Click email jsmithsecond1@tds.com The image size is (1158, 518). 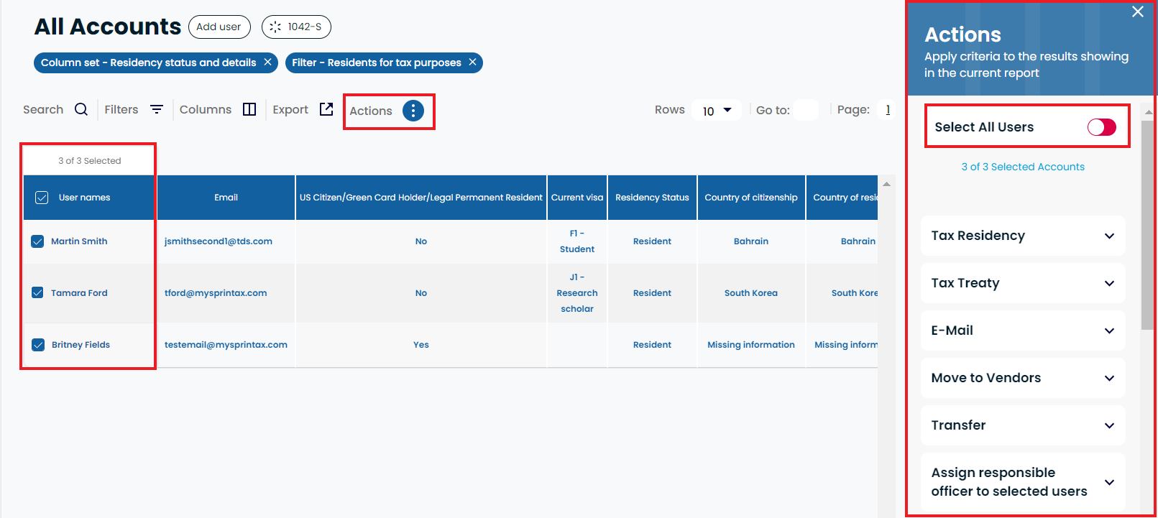click(219, 241)
